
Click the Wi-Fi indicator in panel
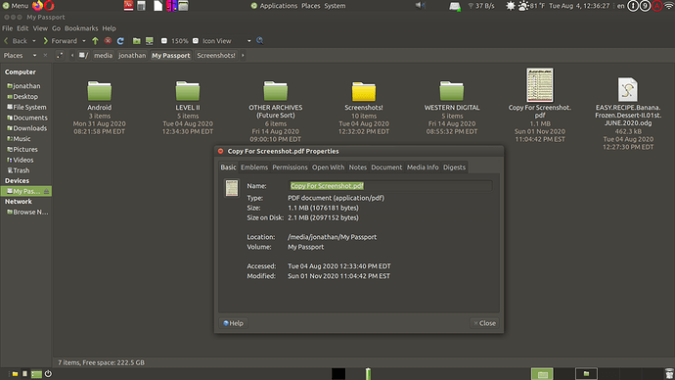pos(668,6)
